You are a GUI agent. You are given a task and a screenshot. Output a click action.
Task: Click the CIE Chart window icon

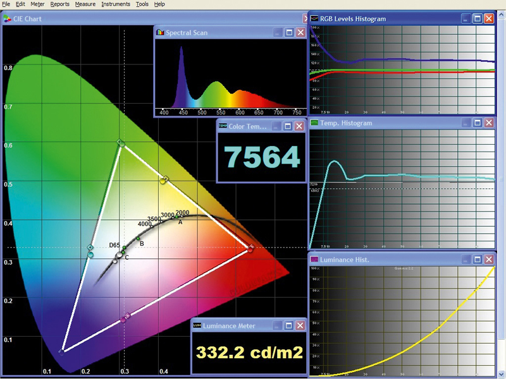tap(7, 19)
